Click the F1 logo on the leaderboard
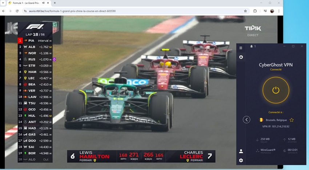 35,27
